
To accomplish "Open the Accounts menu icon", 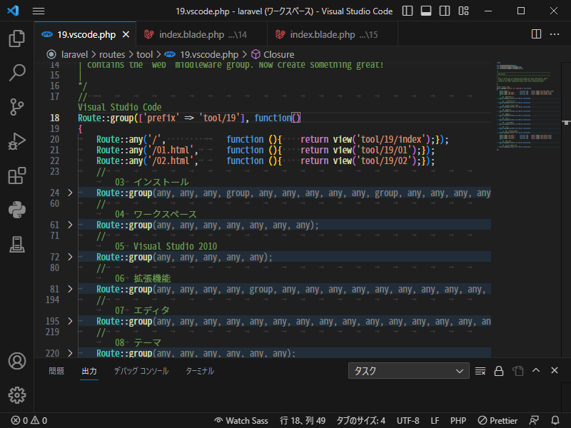I will coord(16,361).
